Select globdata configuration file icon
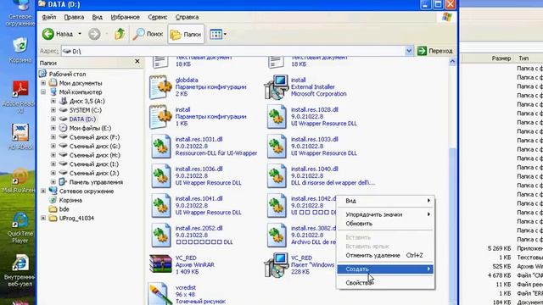Viewport: 543px width, 305px height. point(160,86)
